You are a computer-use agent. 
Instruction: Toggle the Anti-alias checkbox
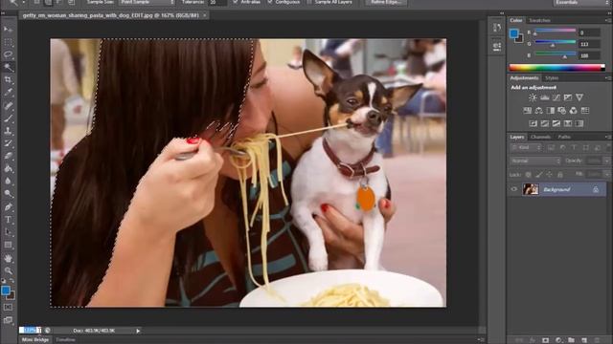pos(236,2)
